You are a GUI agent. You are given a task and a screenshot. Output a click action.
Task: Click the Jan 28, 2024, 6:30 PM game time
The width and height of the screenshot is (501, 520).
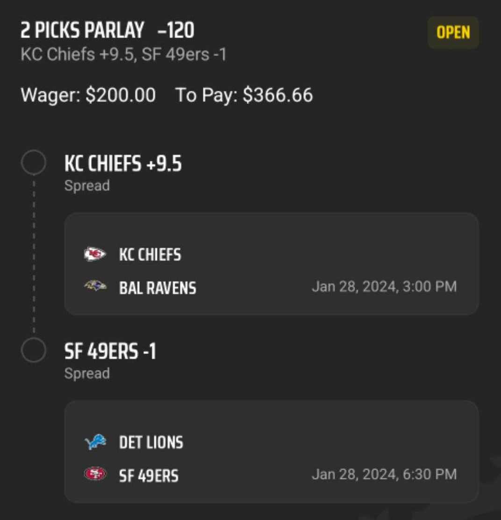tap(384, 474)
